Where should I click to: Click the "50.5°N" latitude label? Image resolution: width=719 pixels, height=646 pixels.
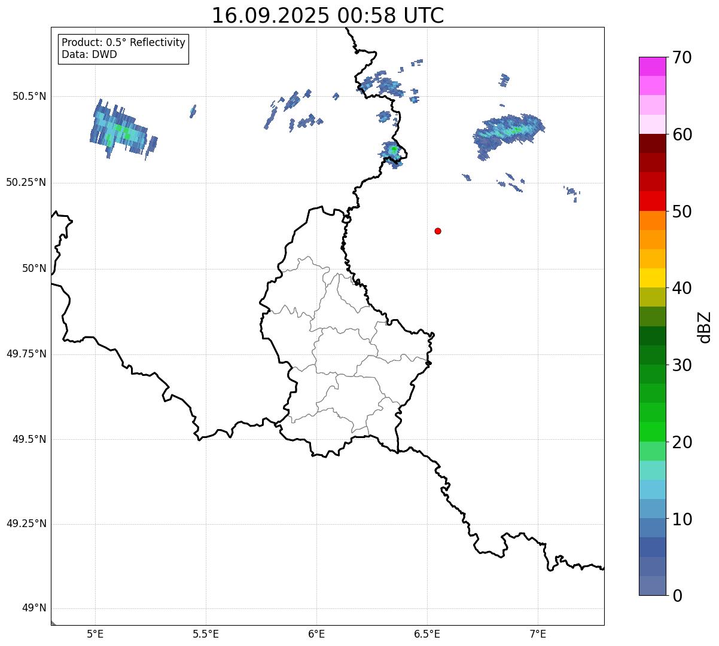click(x=29, y=96)
